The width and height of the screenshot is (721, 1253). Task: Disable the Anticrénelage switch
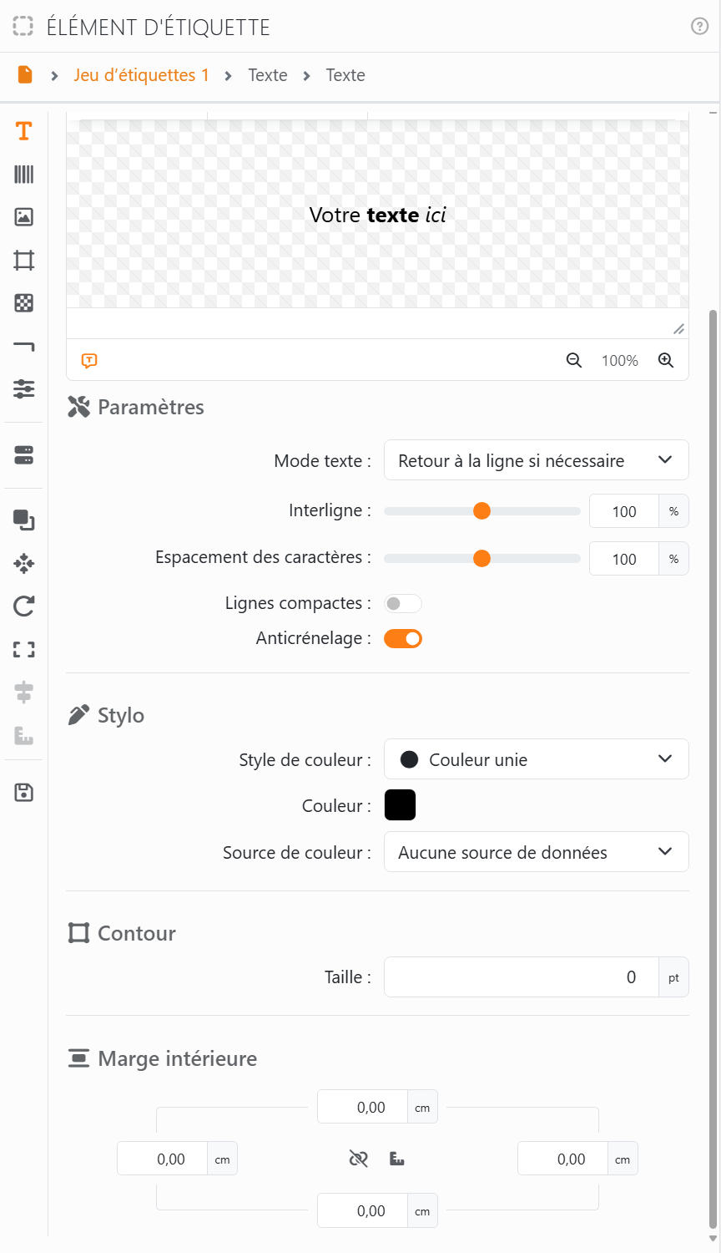point(403,639)
